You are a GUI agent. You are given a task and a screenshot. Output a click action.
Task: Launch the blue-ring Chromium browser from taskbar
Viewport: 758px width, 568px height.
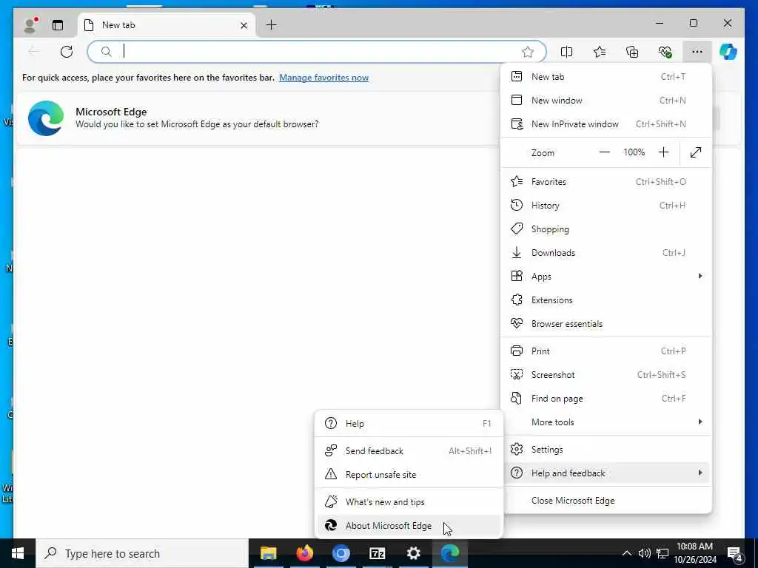point(341,553)
